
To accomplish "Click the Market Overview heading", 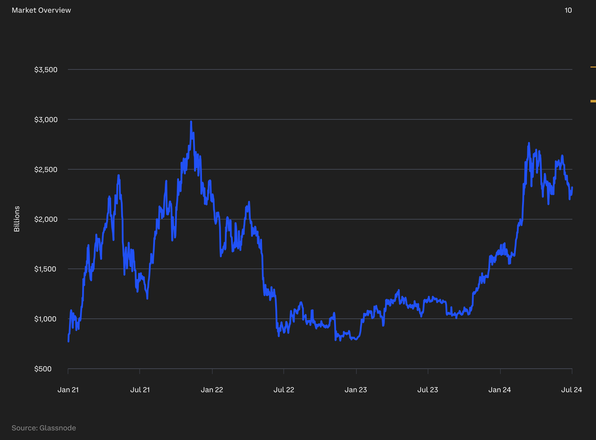I will click(x=41, y=10).
